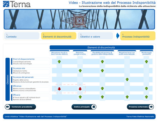This screenshot has width=158, height=123.
Task: Click green arrow for Sicurezza rete under Riduzione energia
Action: [x=80, y=71]
